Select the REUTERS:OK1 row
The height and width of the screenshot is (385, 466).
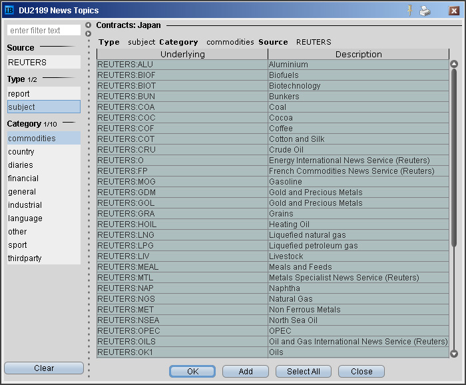[x=273, y=352]
